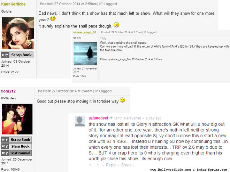The height and width of the screenshot is (172, 230).
Task: Open flora212's Slam Book
Action: tap(17, 146)
